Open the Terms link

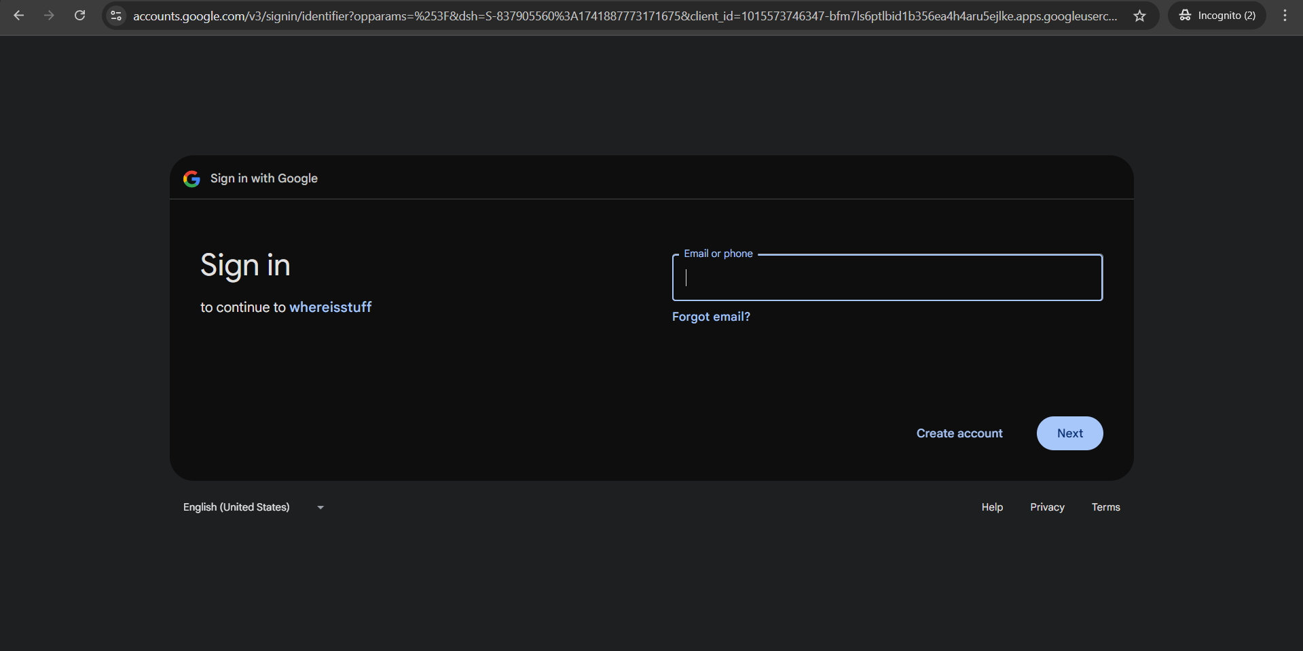point(1105,507)
